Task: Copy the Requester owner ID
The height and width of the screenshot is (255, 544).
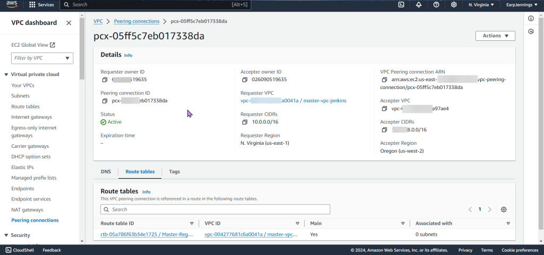Action: point(105,80)
